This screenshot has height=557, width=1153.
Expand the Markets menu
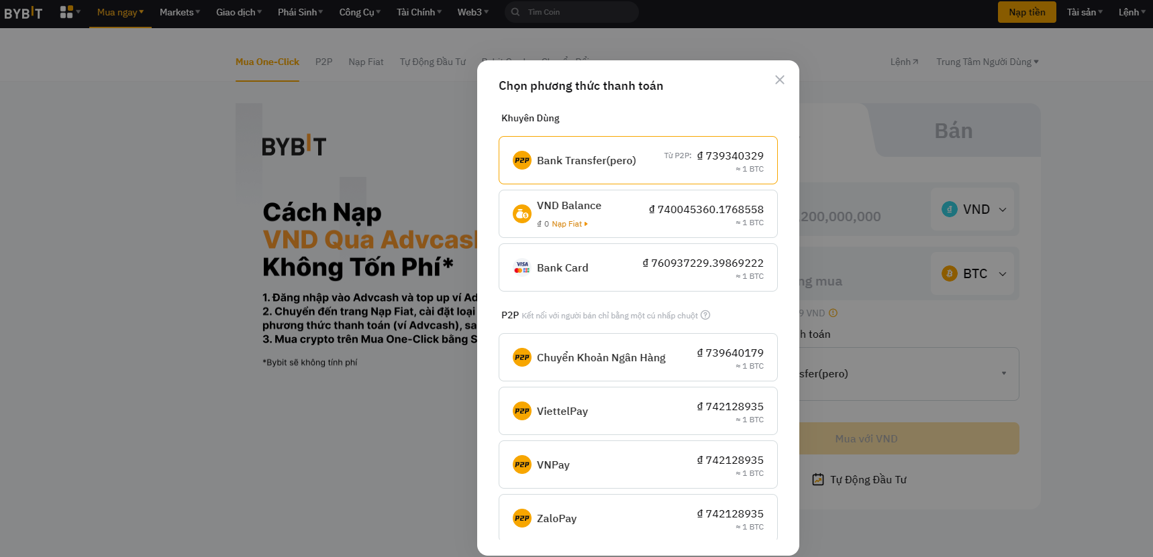pyautogui.click(x=180, y=12)
